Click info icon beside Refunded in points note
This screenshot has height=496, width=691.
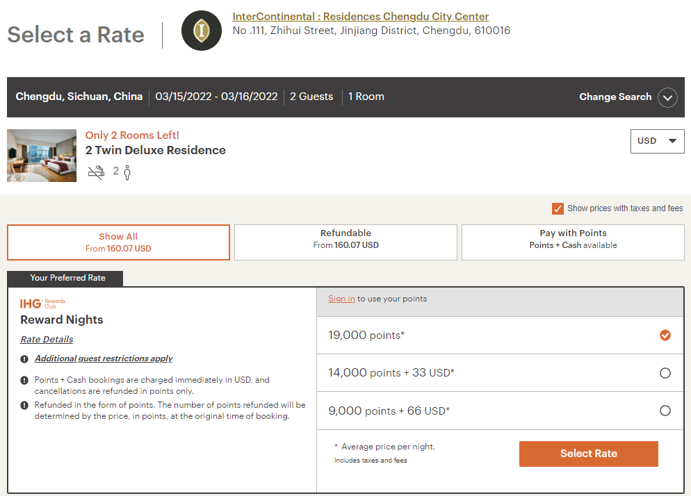tap(25, 405)
